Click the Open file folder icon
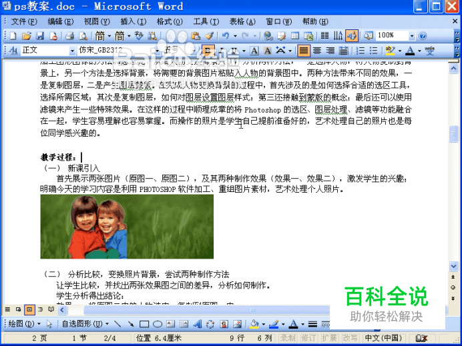Image resolution: width=462 pixels, height=346 pixels. point(27,36)
